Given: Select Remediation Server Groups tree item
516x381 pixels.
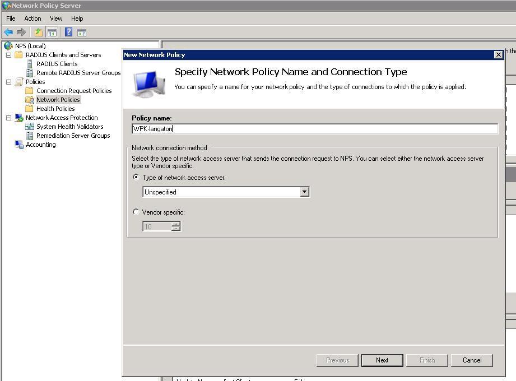Looking at the screenshot, I should 73,136.
